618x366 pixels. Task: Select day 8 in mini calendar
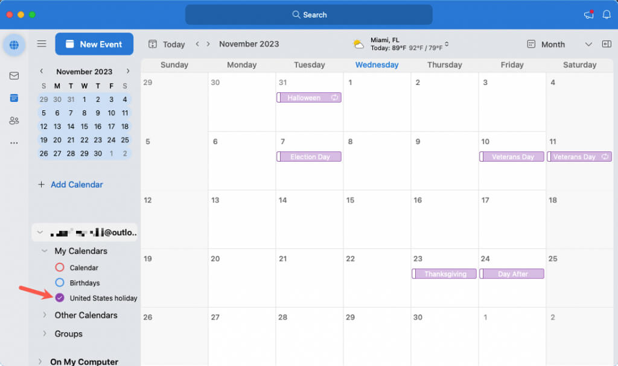(84, 113)
